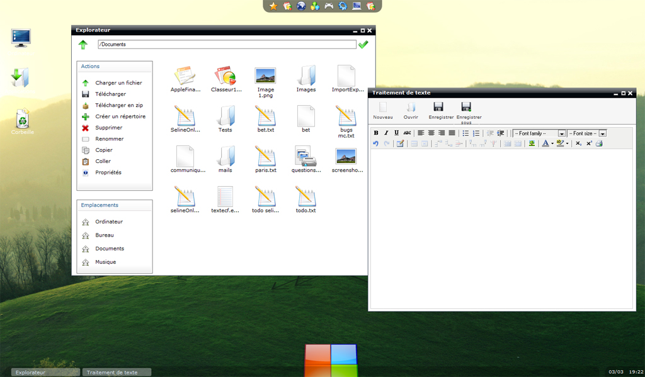Switch to Explorateur in taskbar
This screenshot has height=377, width=645.
point(45,372)
